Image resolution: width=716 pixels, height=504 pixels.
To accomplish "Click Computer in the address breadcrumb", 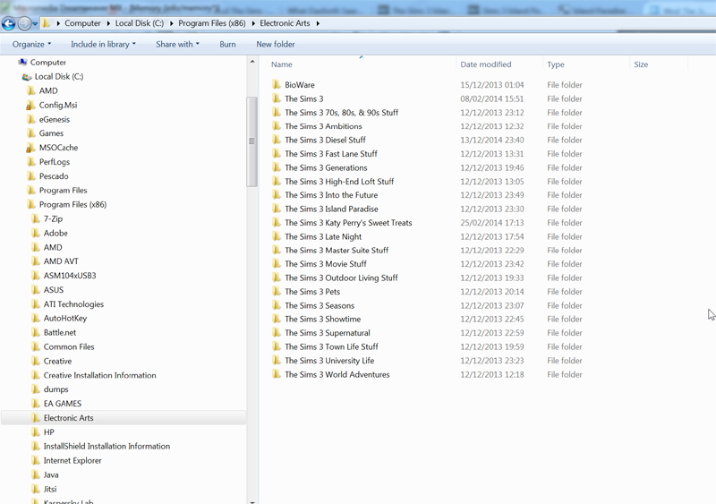I will (x=82, y=23).
